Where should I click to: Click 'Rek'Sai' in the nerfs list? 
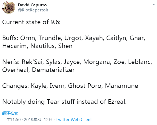click(x=32, y=62)
